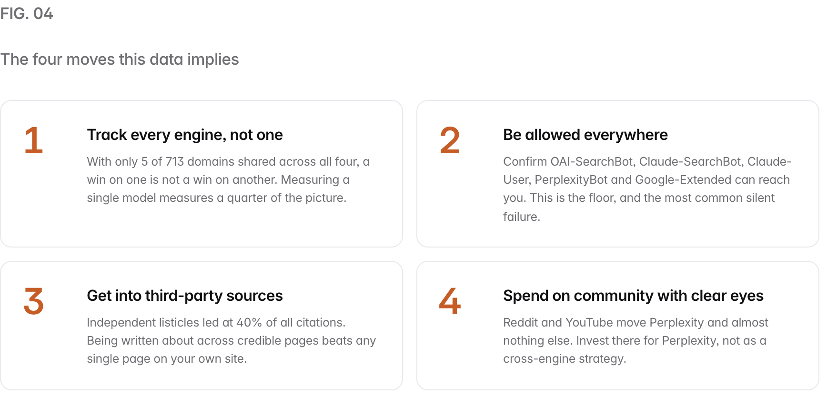The width and height of the screenshot is (827, 397).
Task: Click the 'single model measures a quarter' line
Action: tap(217, 198)
